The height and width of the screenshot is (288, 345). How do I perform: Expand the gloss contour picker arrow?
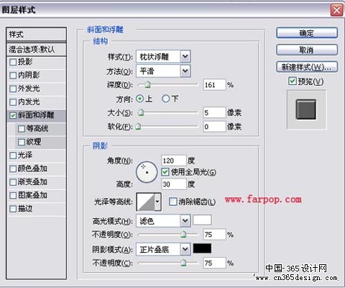click(x=157, y=202)
